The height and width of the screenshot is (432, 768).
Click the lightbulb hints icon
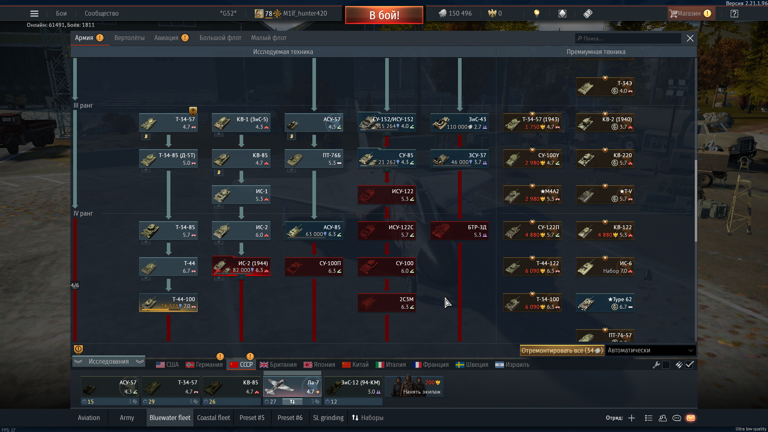[537, 14]
